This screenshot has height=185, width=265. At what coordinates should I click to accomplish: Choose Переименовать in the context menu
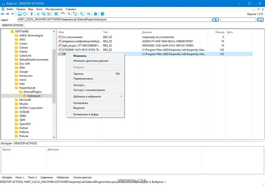click(95, 79)
